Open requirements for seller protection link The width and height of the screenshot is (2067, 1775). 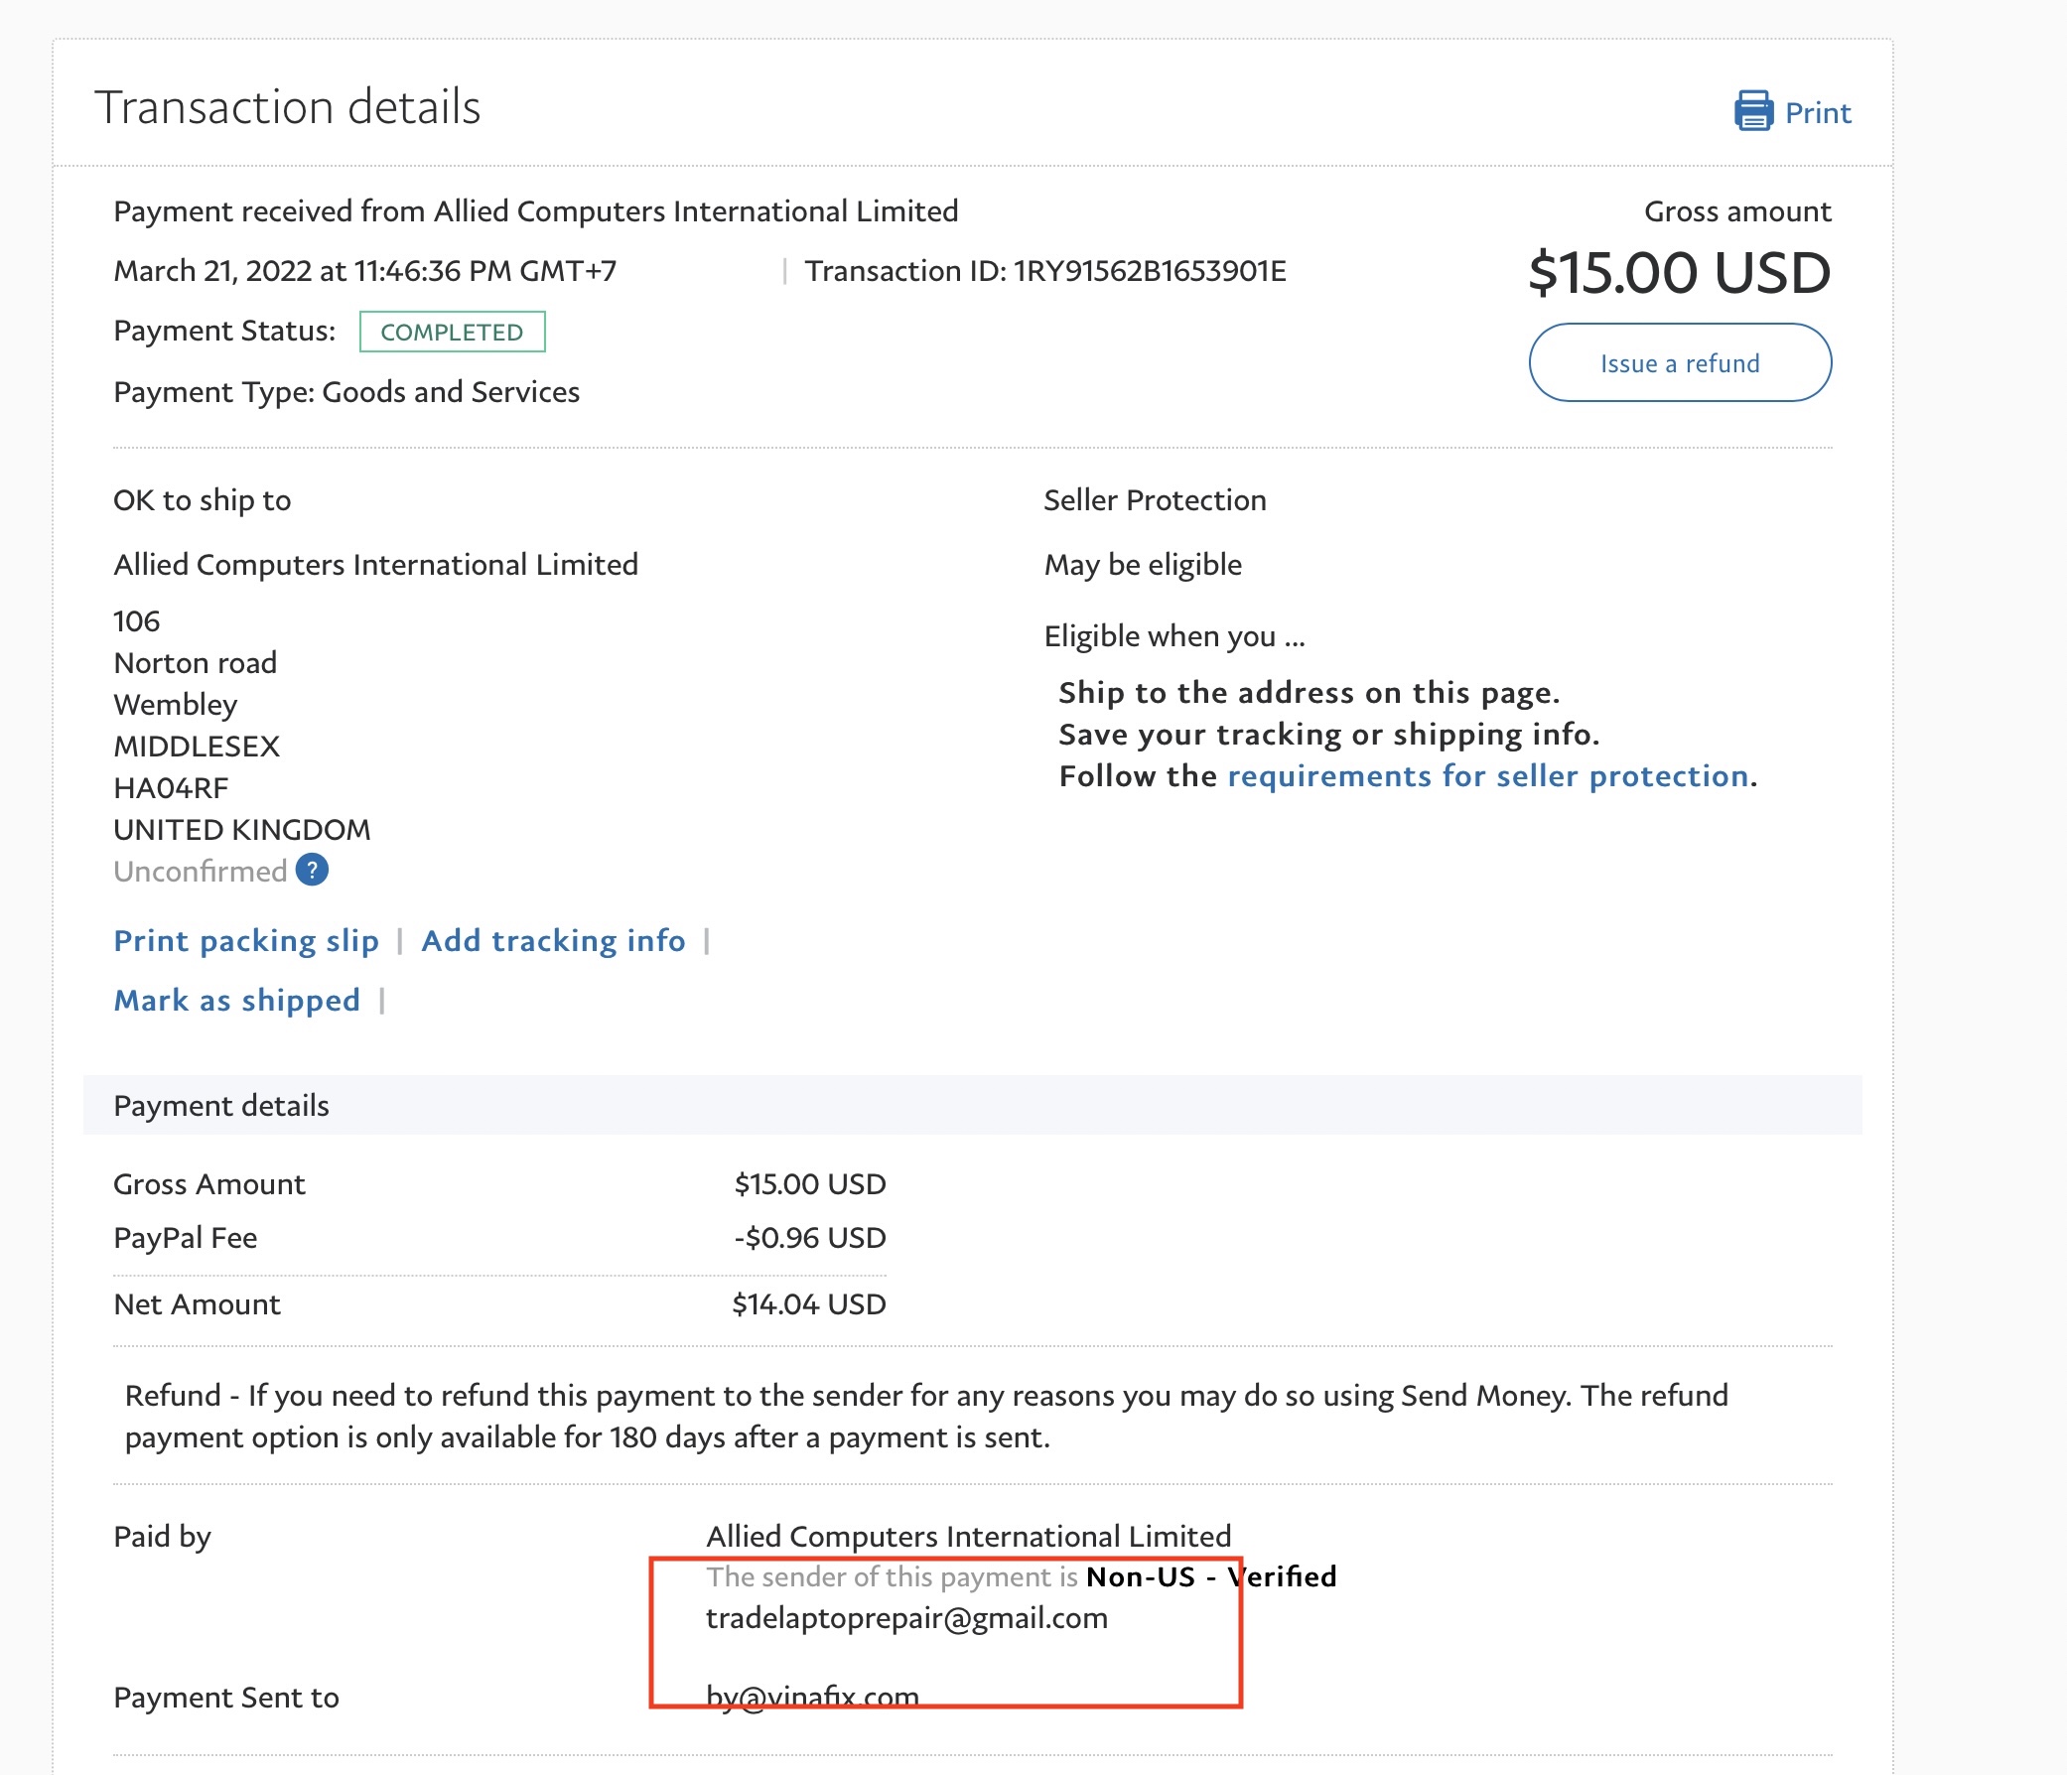pos(1487,775)
